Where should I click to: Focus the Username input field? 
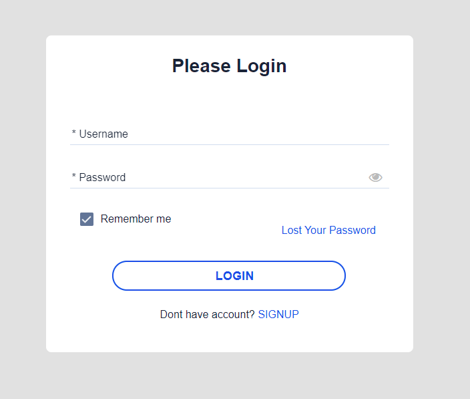click(x=230, y=134)
